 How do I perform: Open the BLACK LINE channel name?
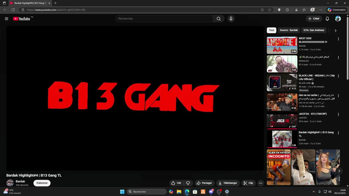305,83
